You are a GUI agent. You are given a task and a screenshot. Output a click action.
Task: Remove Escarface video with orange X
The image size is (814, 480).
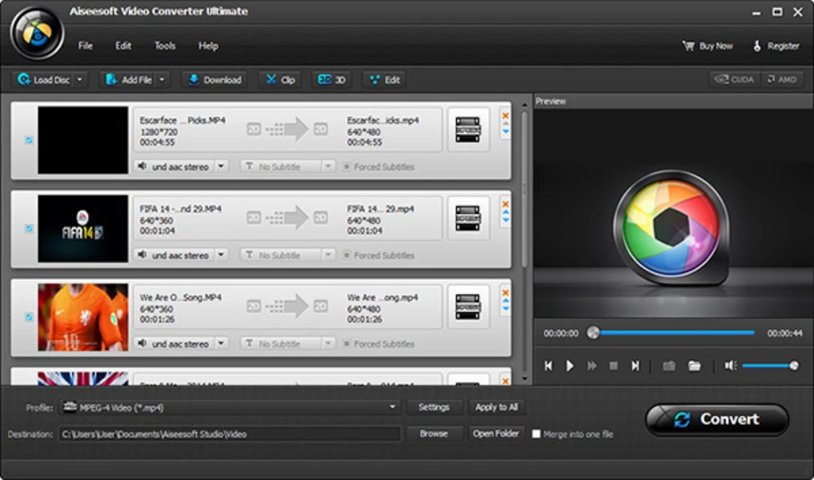[x=505, y=116]
